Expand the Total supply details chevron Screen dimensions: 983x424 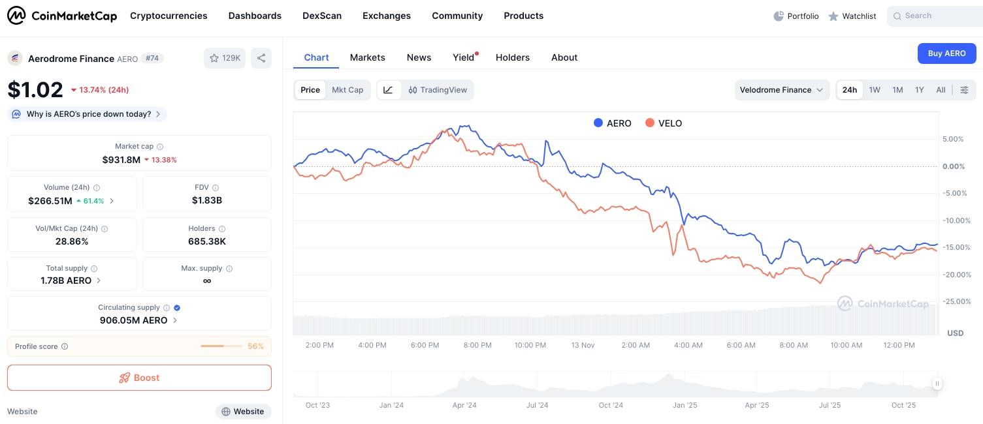point(99,280)
